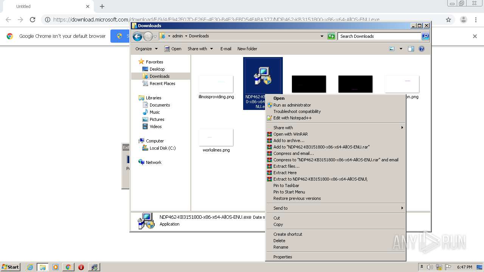Open the Start menu
Viewport: 484px width, 272px height.
(11, 267)
